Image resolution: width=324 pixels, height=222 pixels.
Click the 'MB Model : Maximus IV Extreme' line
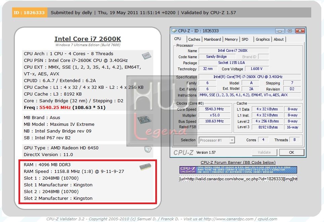coord(59,124)
